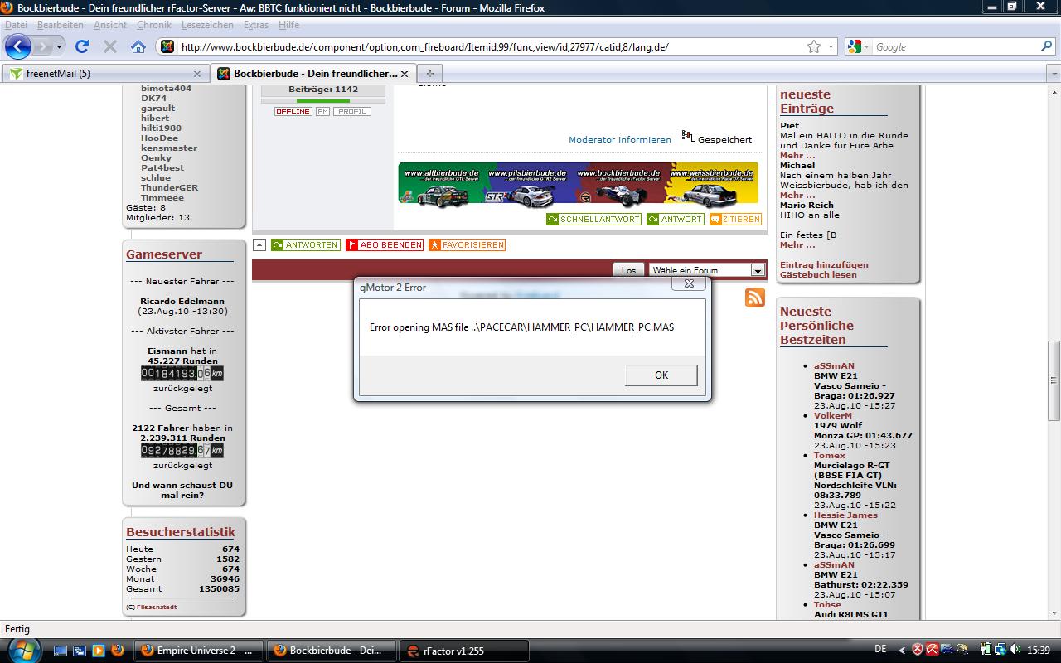Click the ANTWORT button beside ZITIEREN
The height and width of the screenshot is (663, 1061).
[675, 220]
